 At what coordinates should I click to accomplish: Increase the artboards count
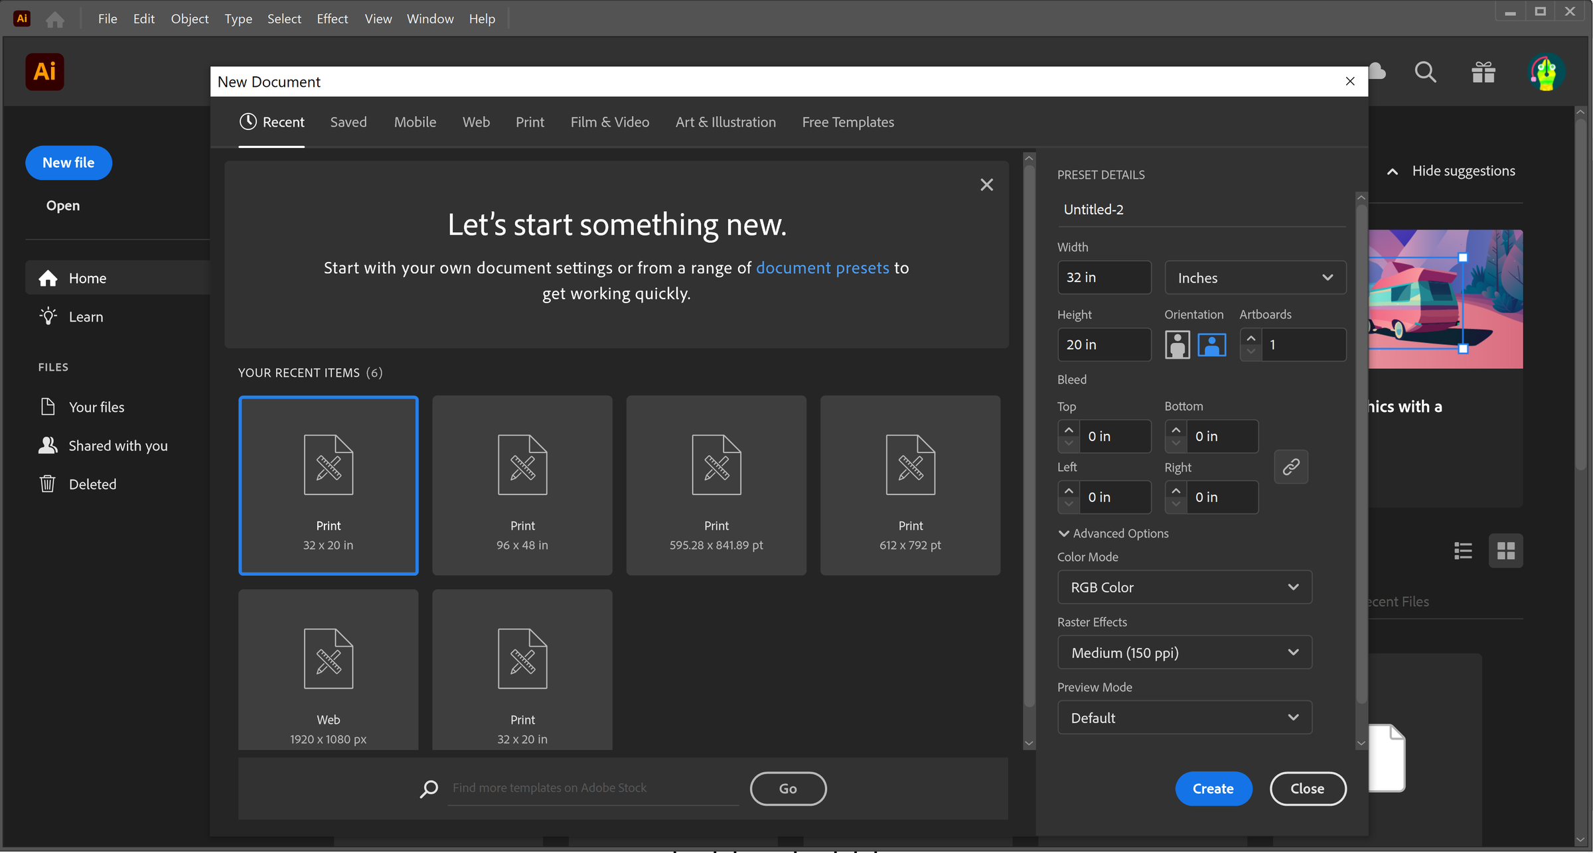point(1251,338)
